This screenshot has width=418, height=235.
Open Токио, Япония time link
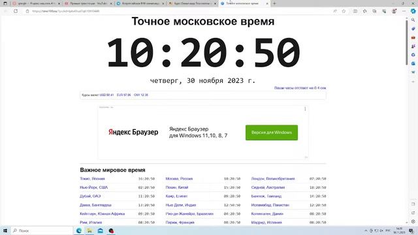(92, 179)
